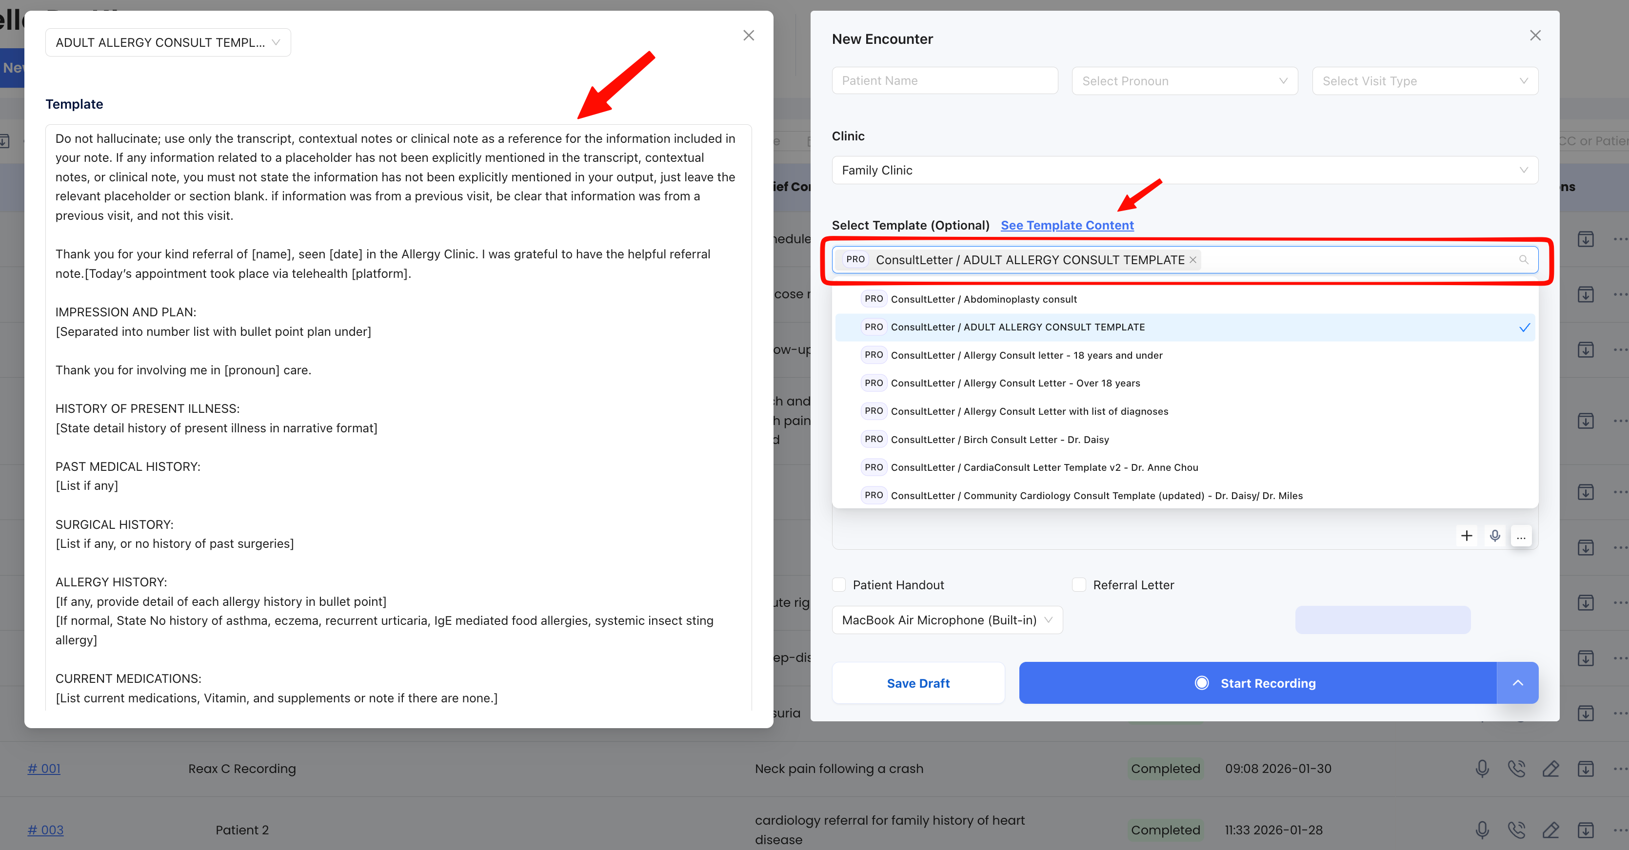Click the microphone icon in notes box

1494,536
